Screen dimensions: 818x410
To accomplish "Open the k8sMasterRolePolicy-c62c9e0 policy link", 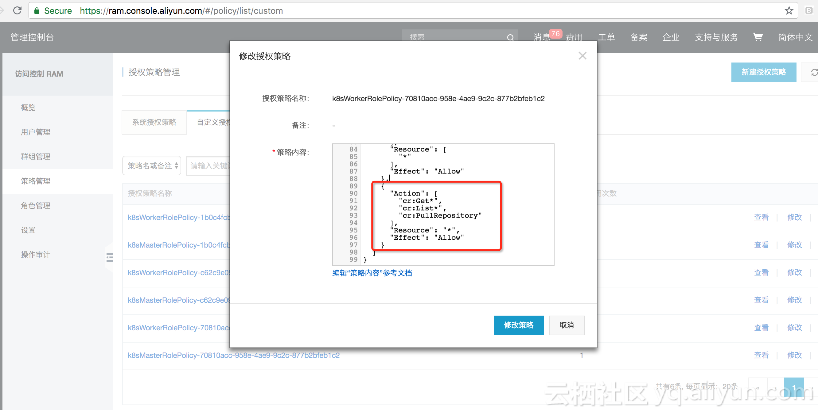I will pyautogui.click(x=178, y=300).
